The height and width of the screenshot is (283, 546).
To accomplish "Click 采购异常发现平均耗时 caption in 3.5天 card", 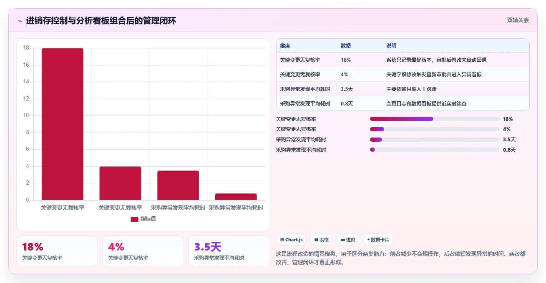I will (219, 258).
